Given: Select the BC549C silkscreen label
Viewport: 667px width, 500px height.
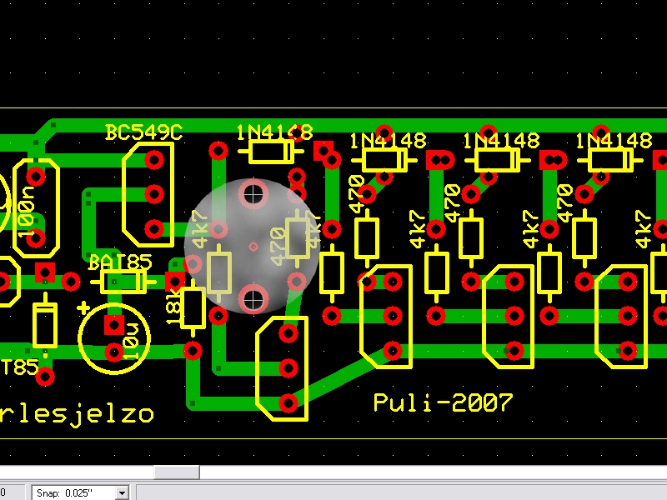Looking at the screenshot, I should click(143, 132).
